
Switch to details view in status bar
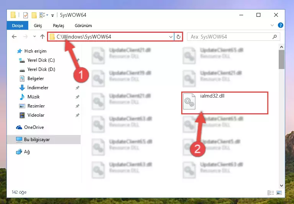point(271,193)
